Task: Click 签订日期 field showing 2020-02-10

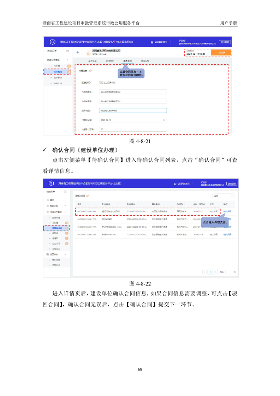Action: click(133, 120)
